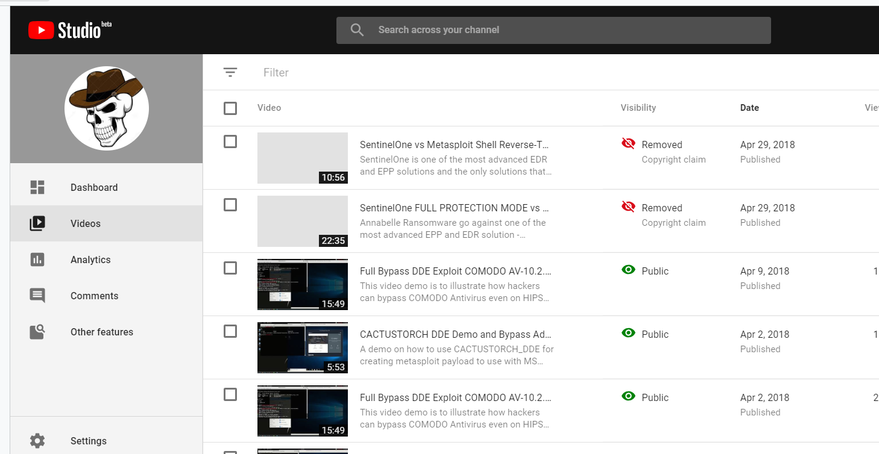
Task: Open Apr 9 Full Bypass DDE Exploit title
Action: (x=456, y=271)
